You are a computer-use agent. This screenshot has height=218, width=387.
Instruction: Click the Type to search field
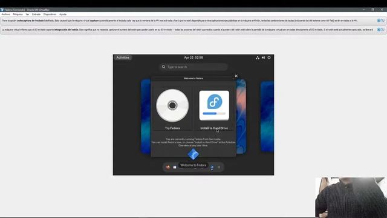pyautogui.click(x=193, y=67)
